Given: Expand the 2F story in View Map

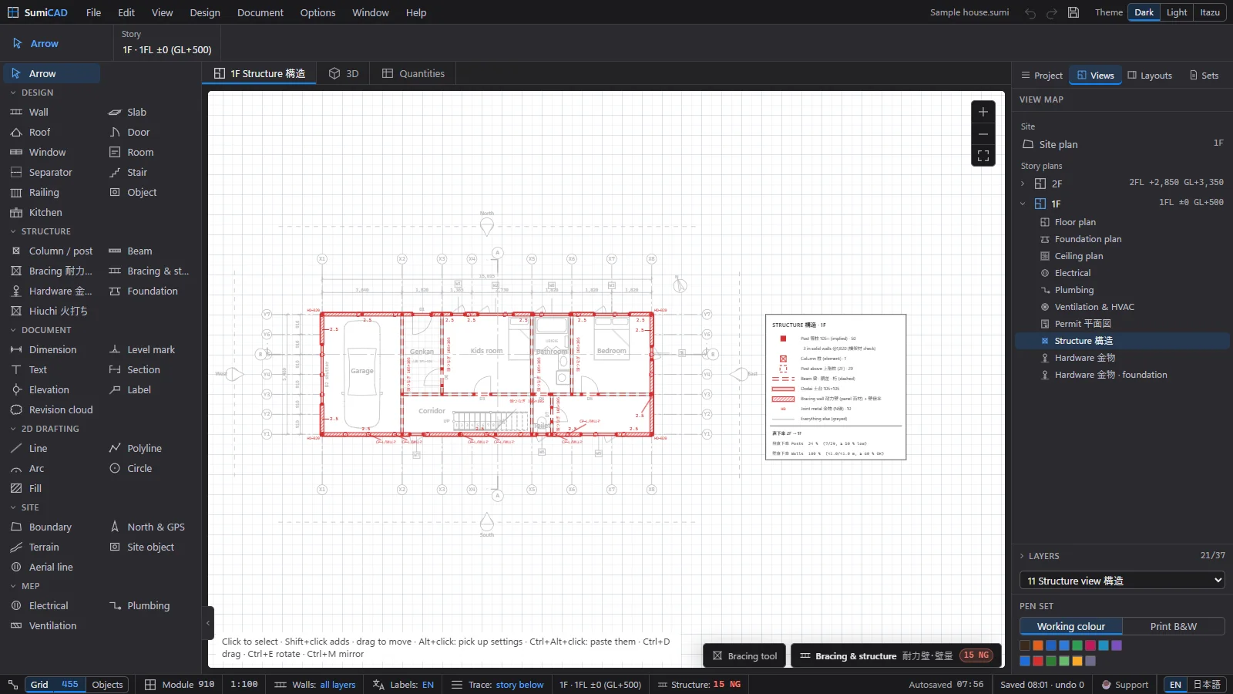Looking at the screenshot, I should point(1023,184).
